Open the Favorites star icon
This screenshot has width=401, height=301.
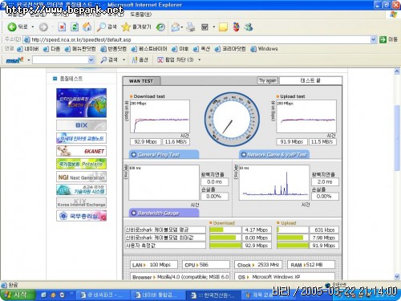pyautogui.click(x=125, y=26)
